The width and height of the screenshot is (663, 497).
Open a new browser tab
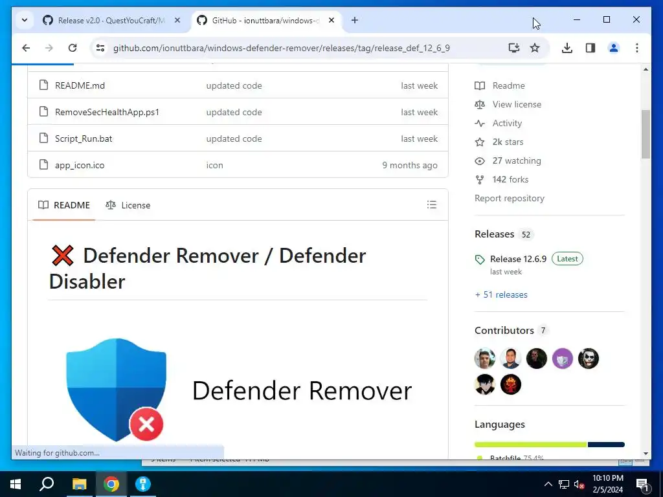[354, 20]
